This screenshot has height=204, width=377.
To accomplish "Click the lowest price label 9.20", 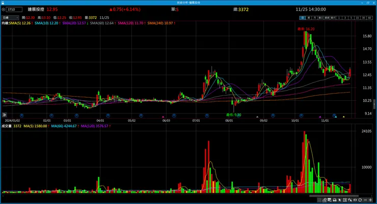I will click(x=233, y=115).
